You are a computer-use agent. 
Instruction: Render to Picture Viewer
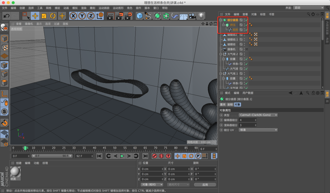[x=119, y=16]
